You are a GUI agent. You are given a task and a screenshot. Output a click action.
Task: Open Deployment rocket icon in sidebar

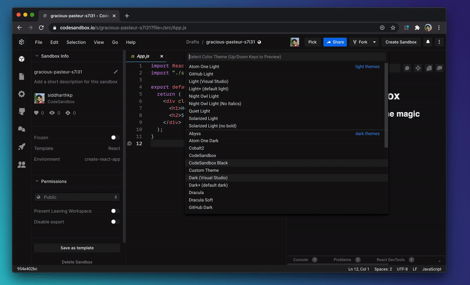coord(22,146)
